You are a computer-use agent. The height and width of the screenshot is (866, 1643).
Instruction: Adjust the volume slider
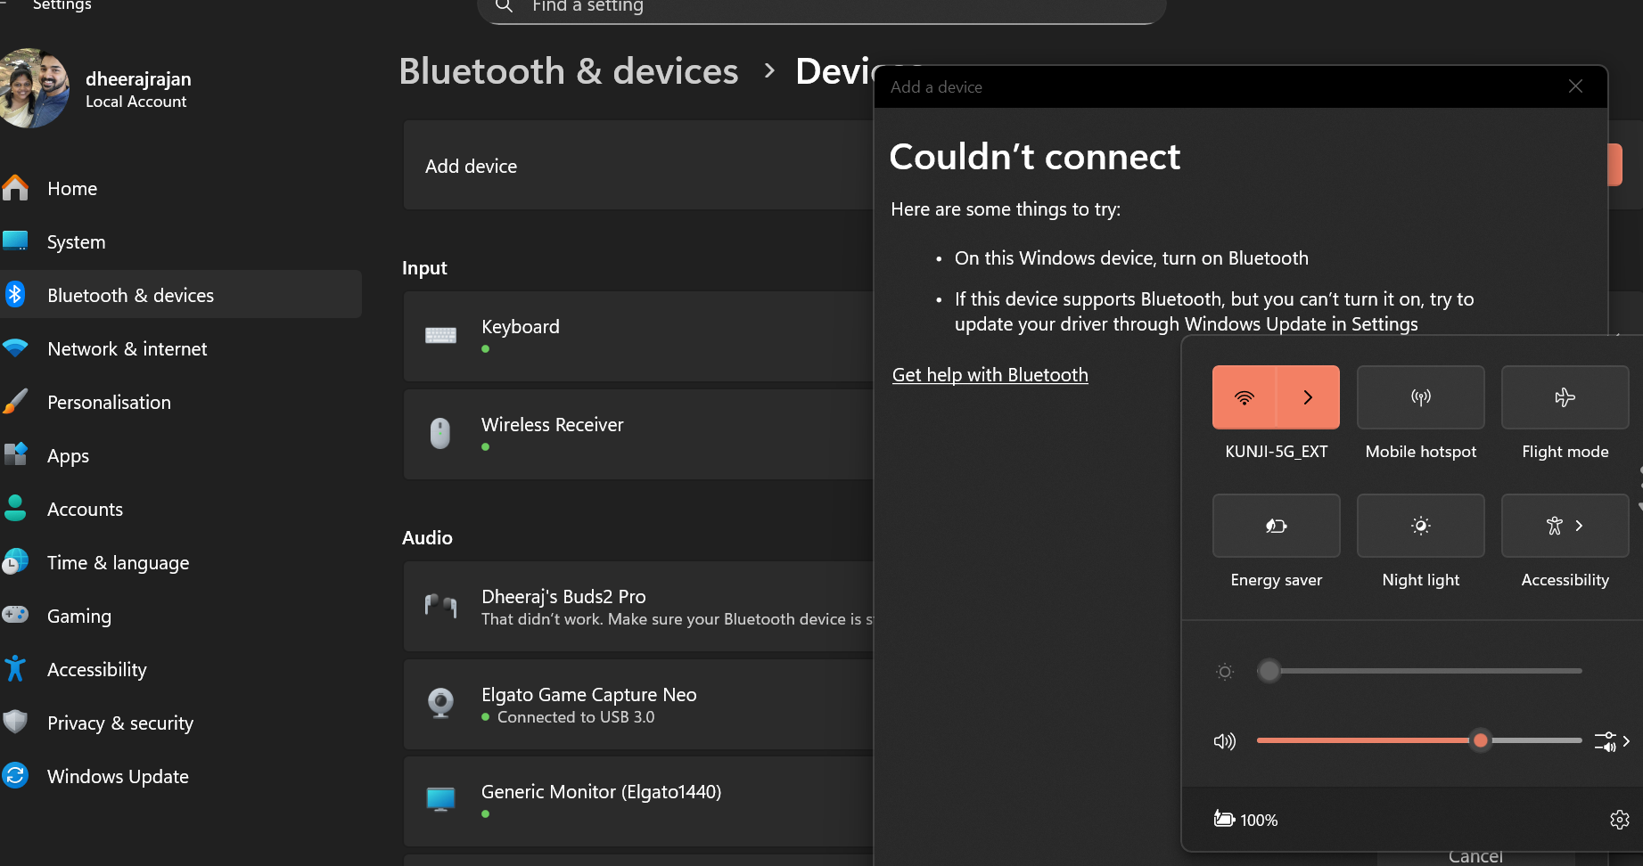(x=1419, y=740)
